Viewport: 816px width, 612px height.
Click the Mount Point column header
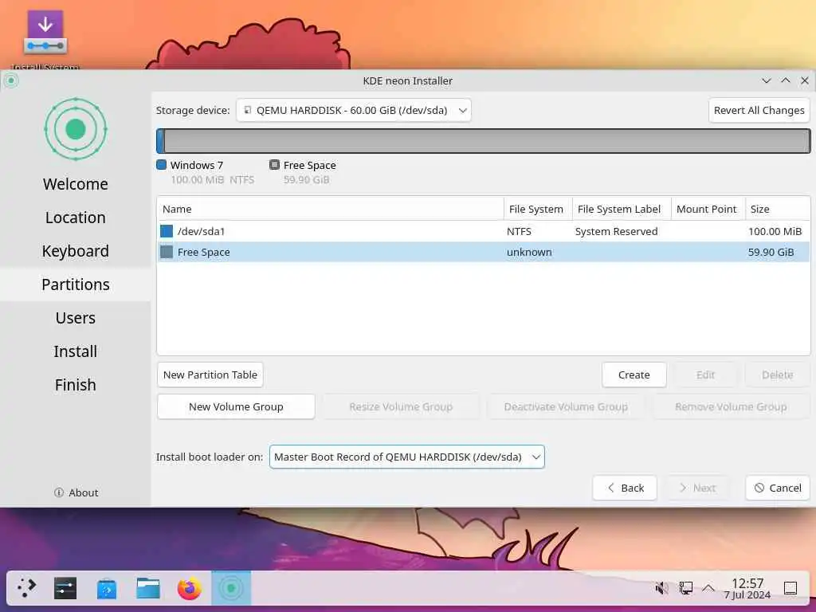[x=708, y=209]
